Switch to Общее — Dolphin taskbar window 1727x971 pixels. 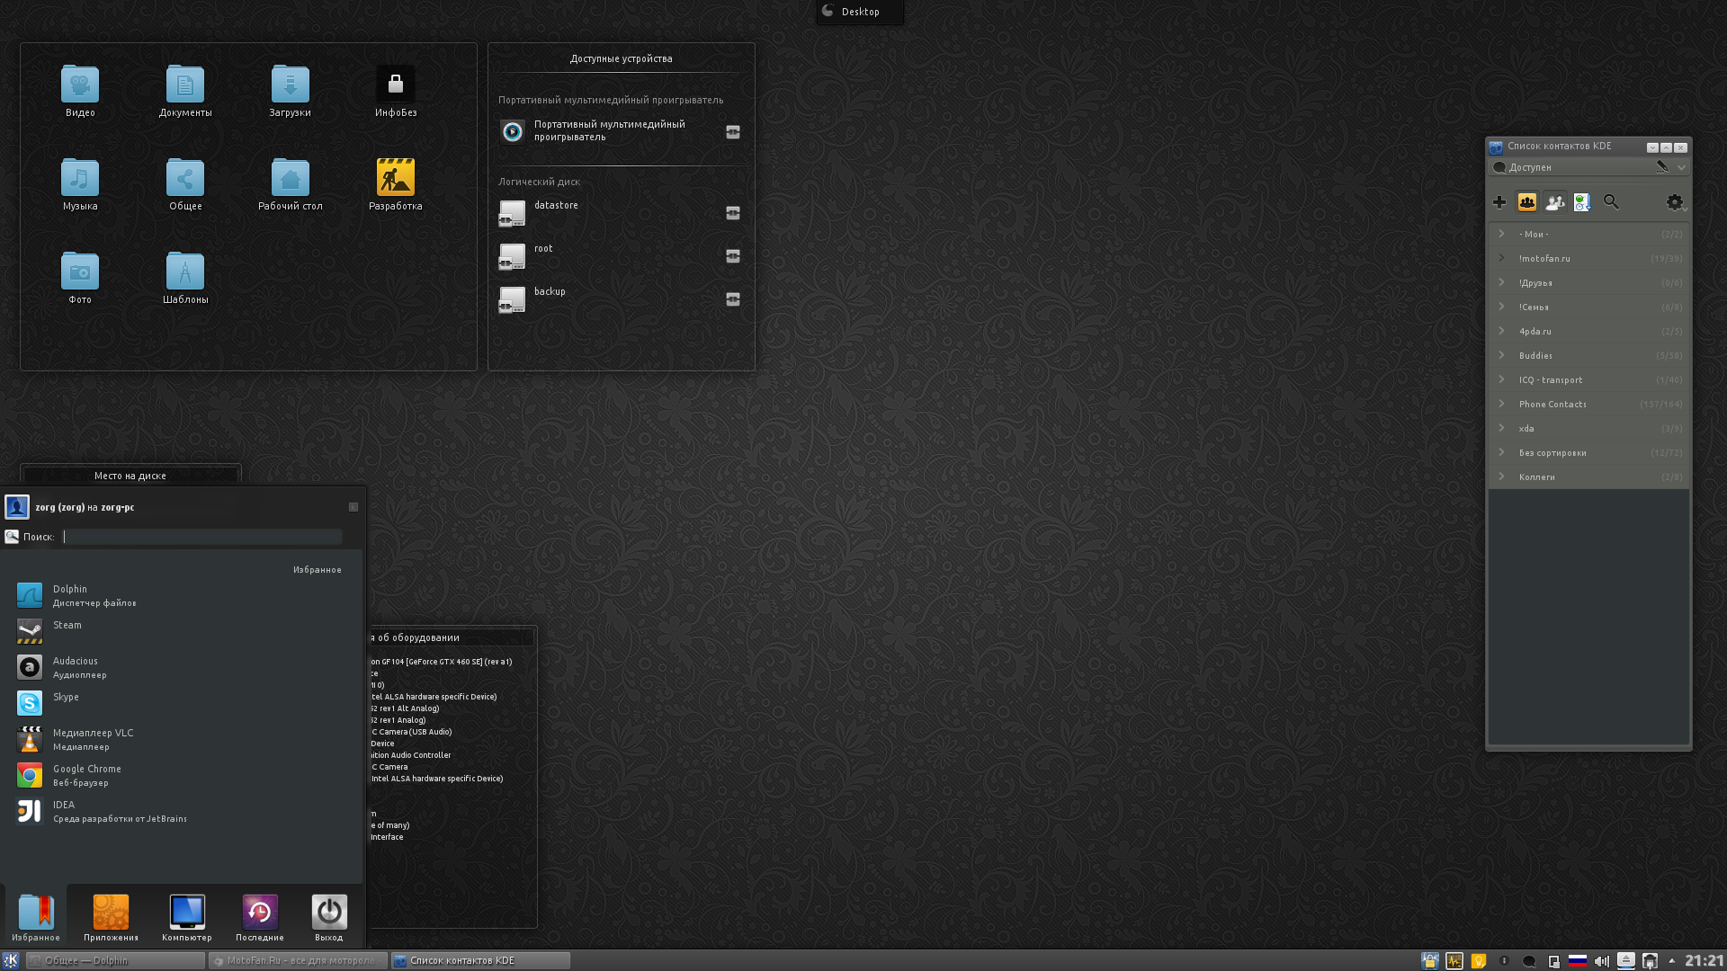coord(115,960)
